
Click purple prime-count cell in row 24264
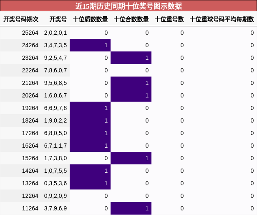[90, 45]
